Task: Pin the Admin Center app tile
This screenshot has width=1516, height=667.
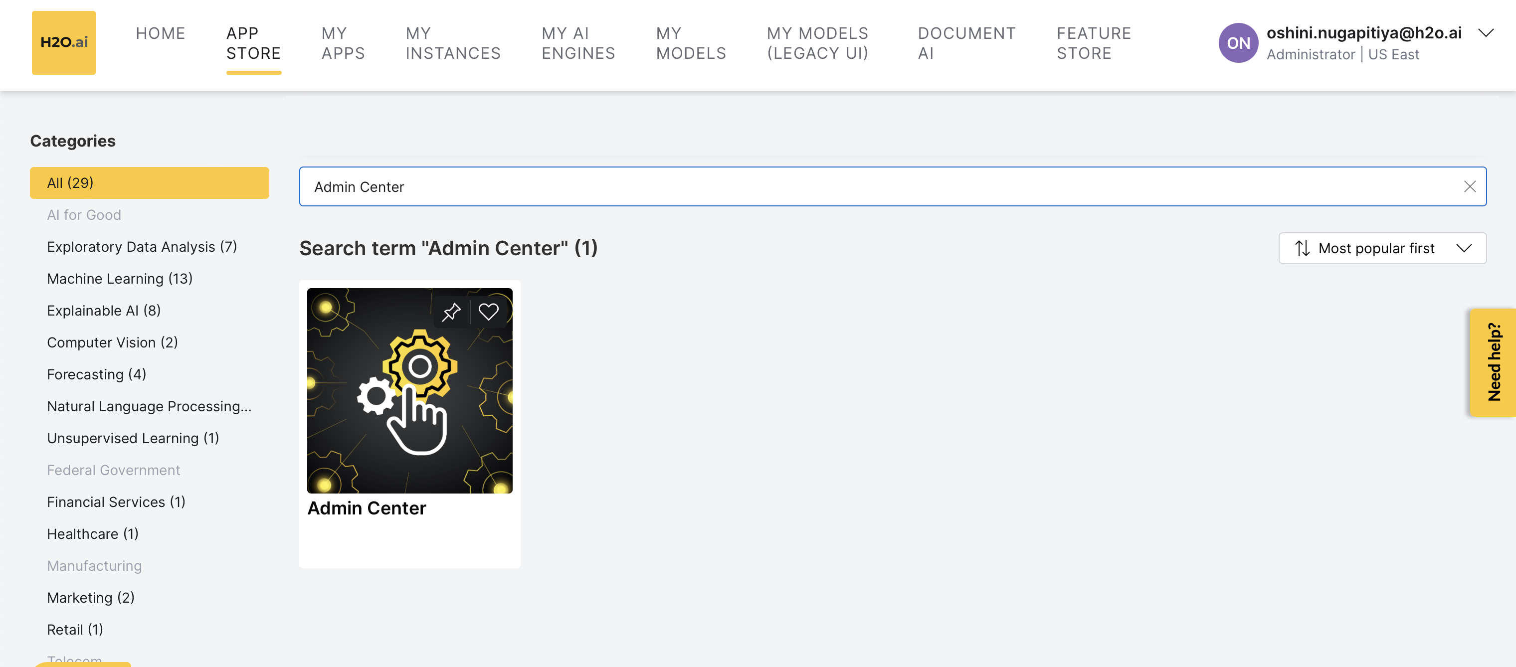Action: (x=452, y=312)
